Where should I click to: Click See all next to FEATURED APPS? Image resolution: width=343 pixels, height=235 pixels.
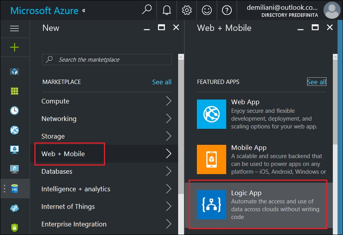tap(316, 82)
